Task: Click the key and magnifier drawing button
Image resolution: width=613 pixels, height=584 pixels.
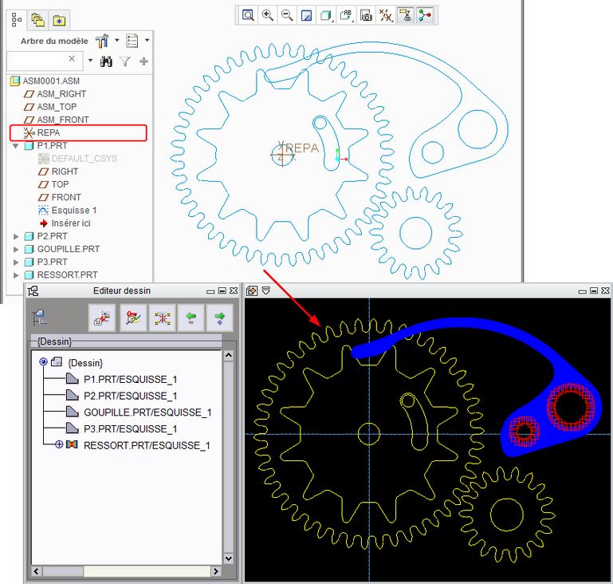Action: pos(133,318)
